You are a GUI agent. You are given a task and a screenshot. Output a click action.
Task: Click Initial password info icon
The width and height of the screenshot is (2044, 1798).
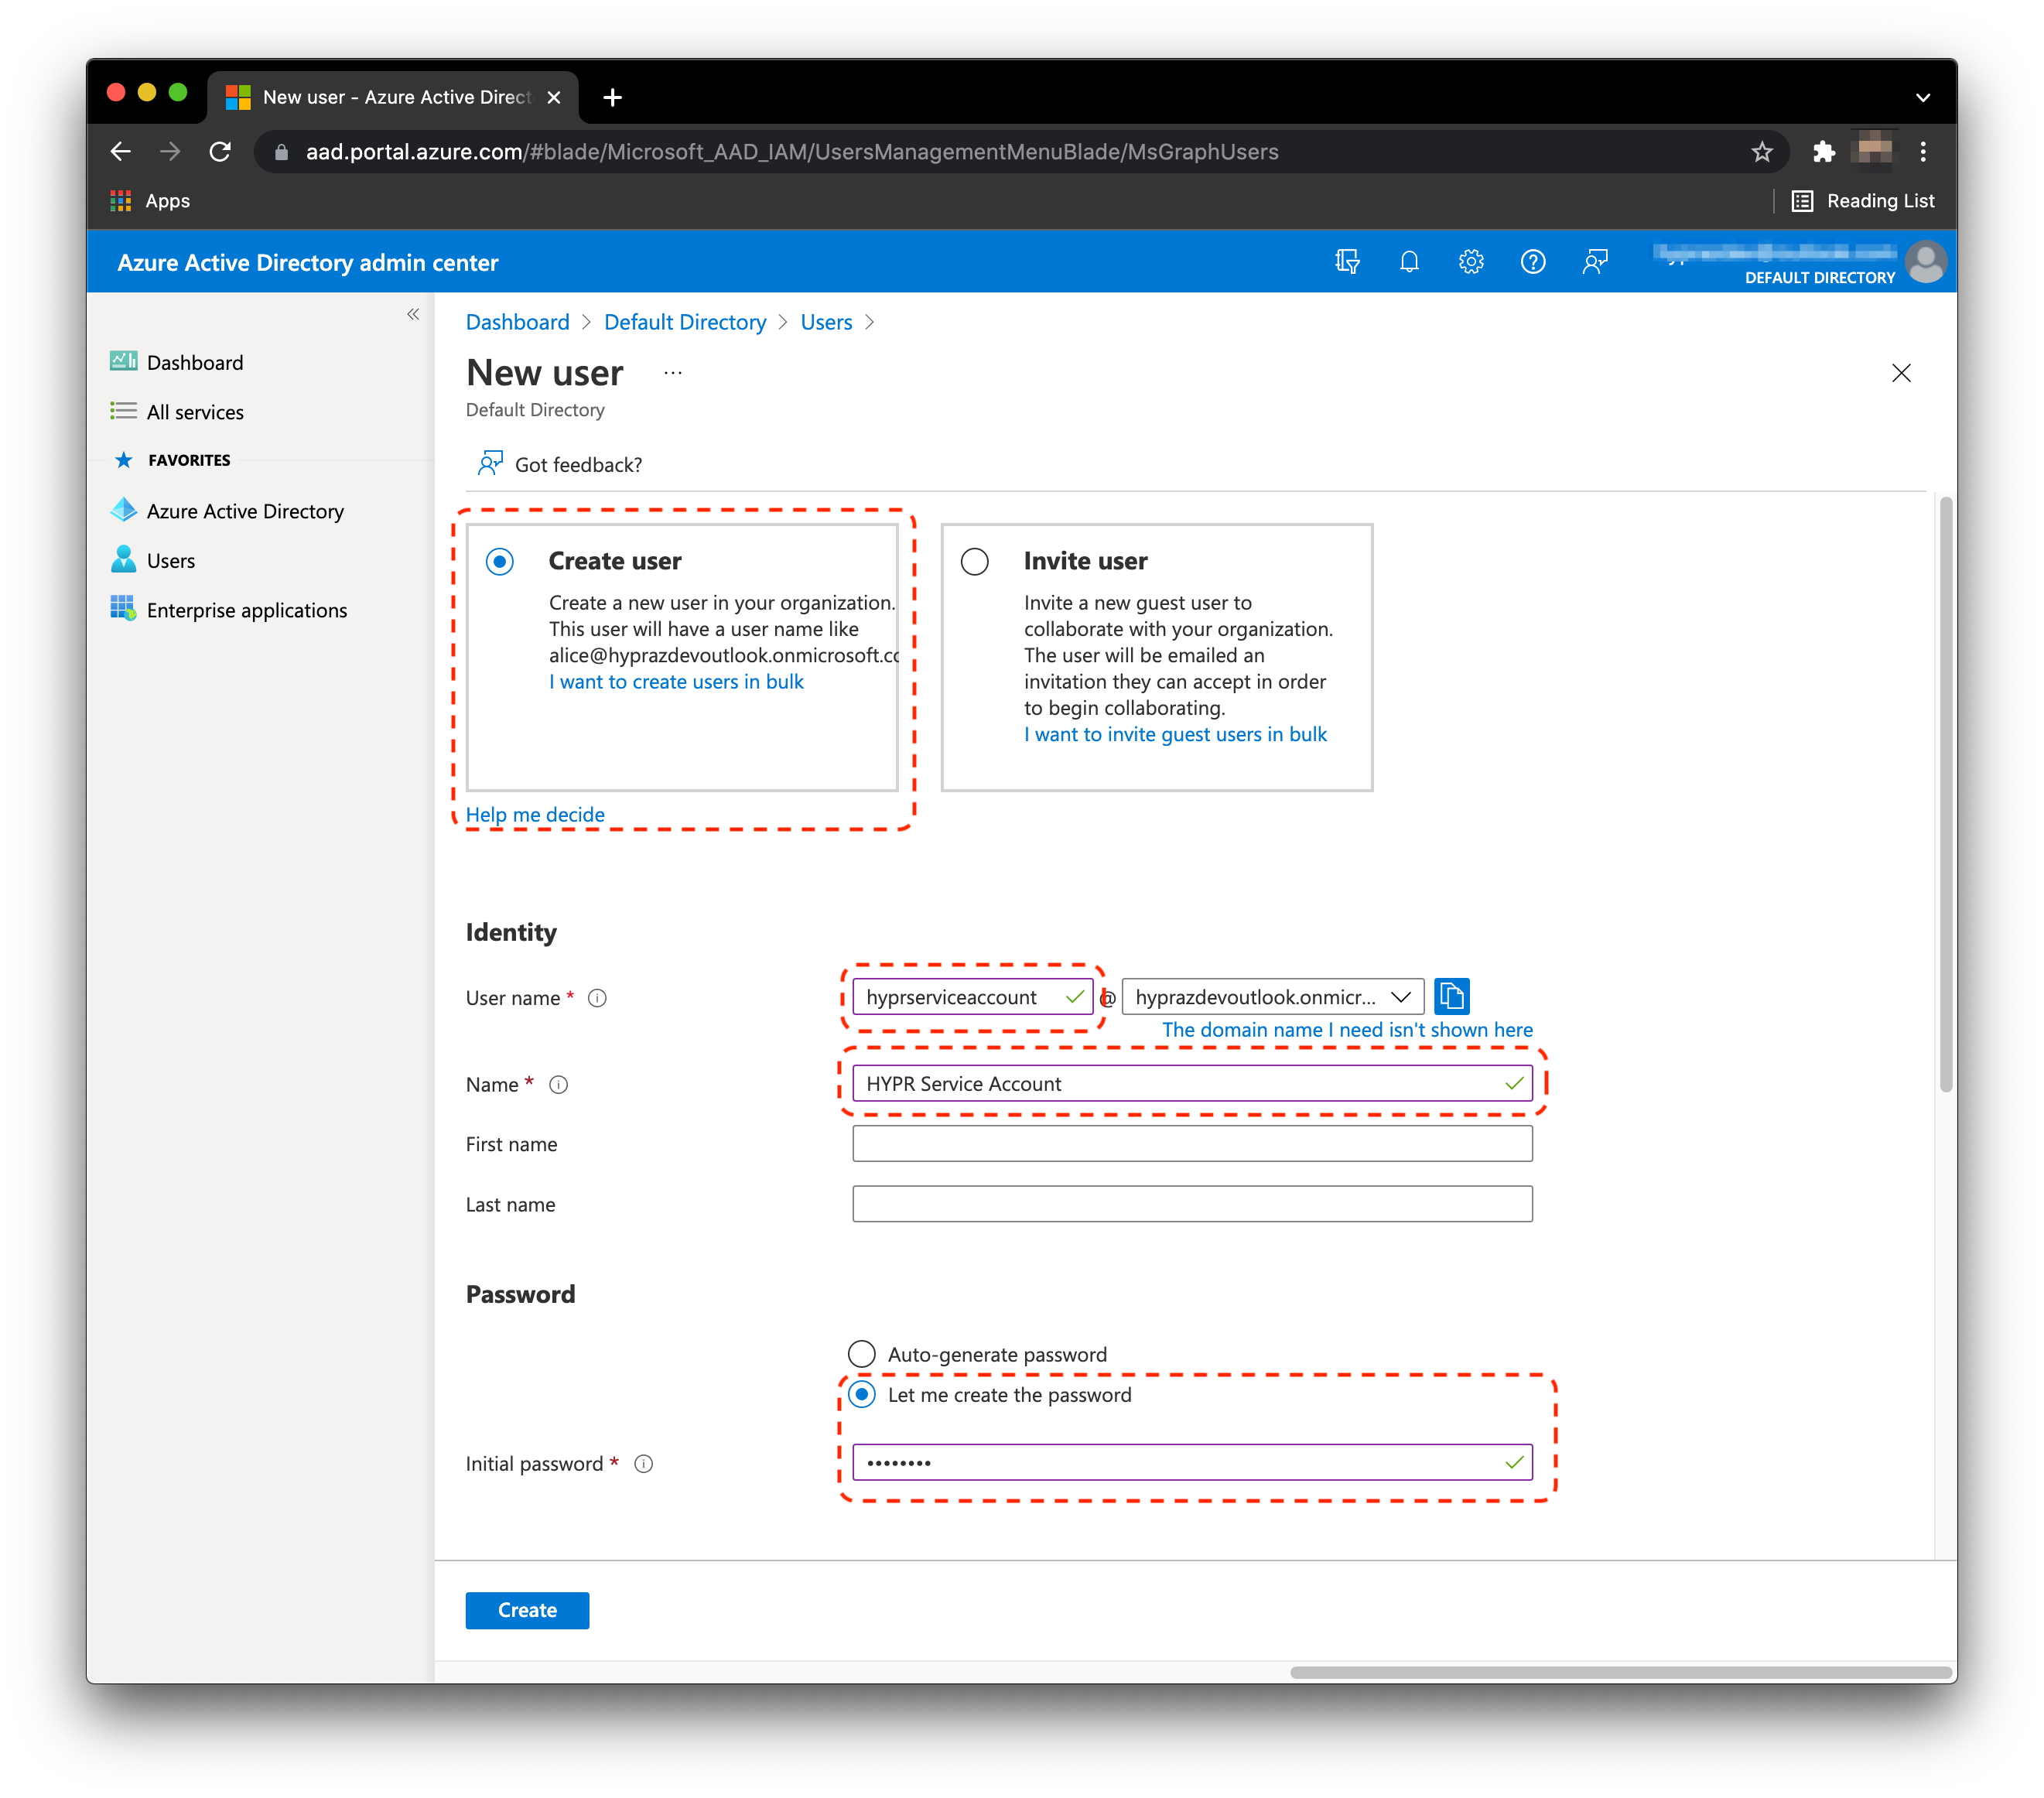(644, 1464)
